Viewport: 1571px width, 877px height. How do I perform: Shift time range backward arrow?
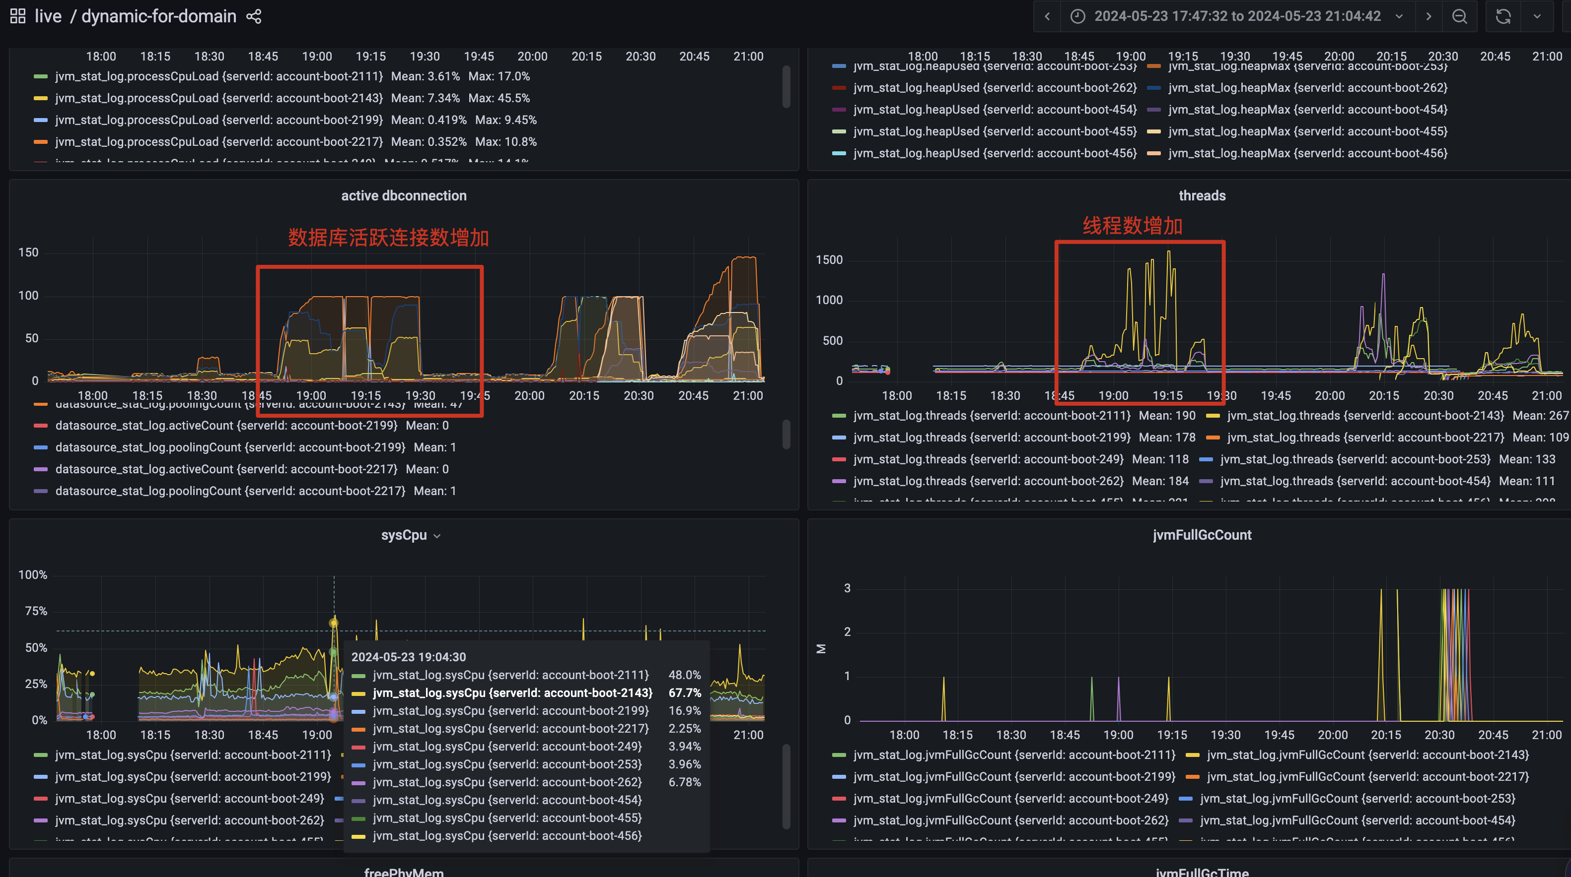click(1047, 16)
